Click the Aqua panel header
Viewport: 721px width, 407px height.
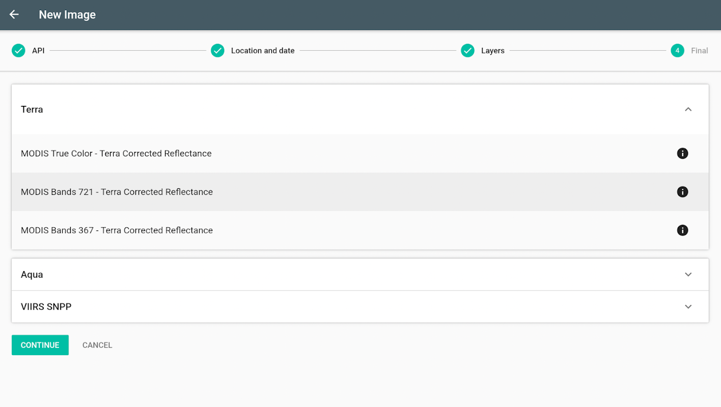[x=360, y=275]
